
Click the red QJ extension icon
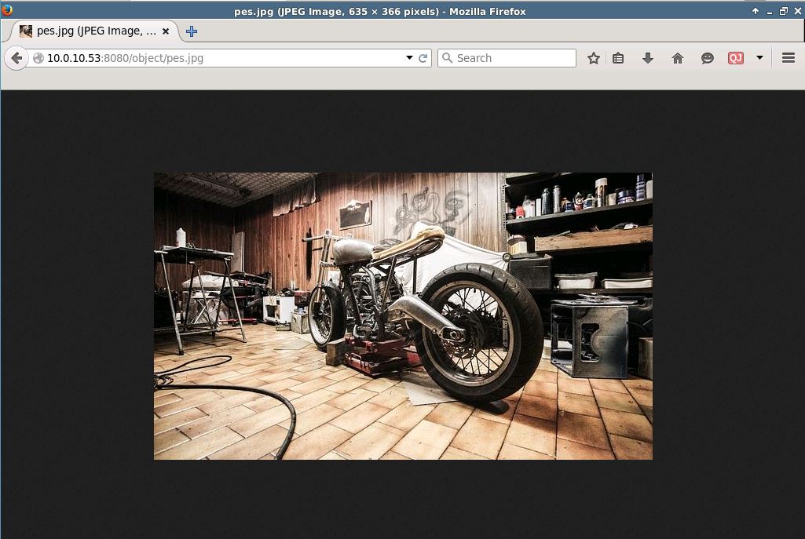pyautogui.click(x=736, y=58)
